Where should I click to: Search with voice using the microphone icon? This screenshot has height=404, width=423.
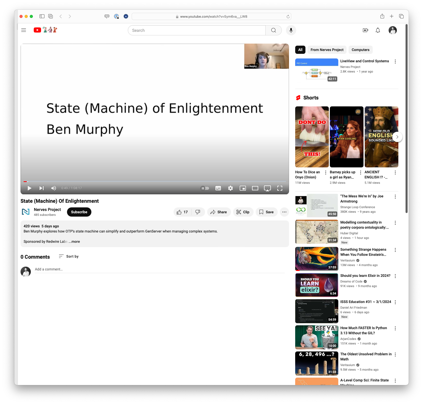coord(291,30)
